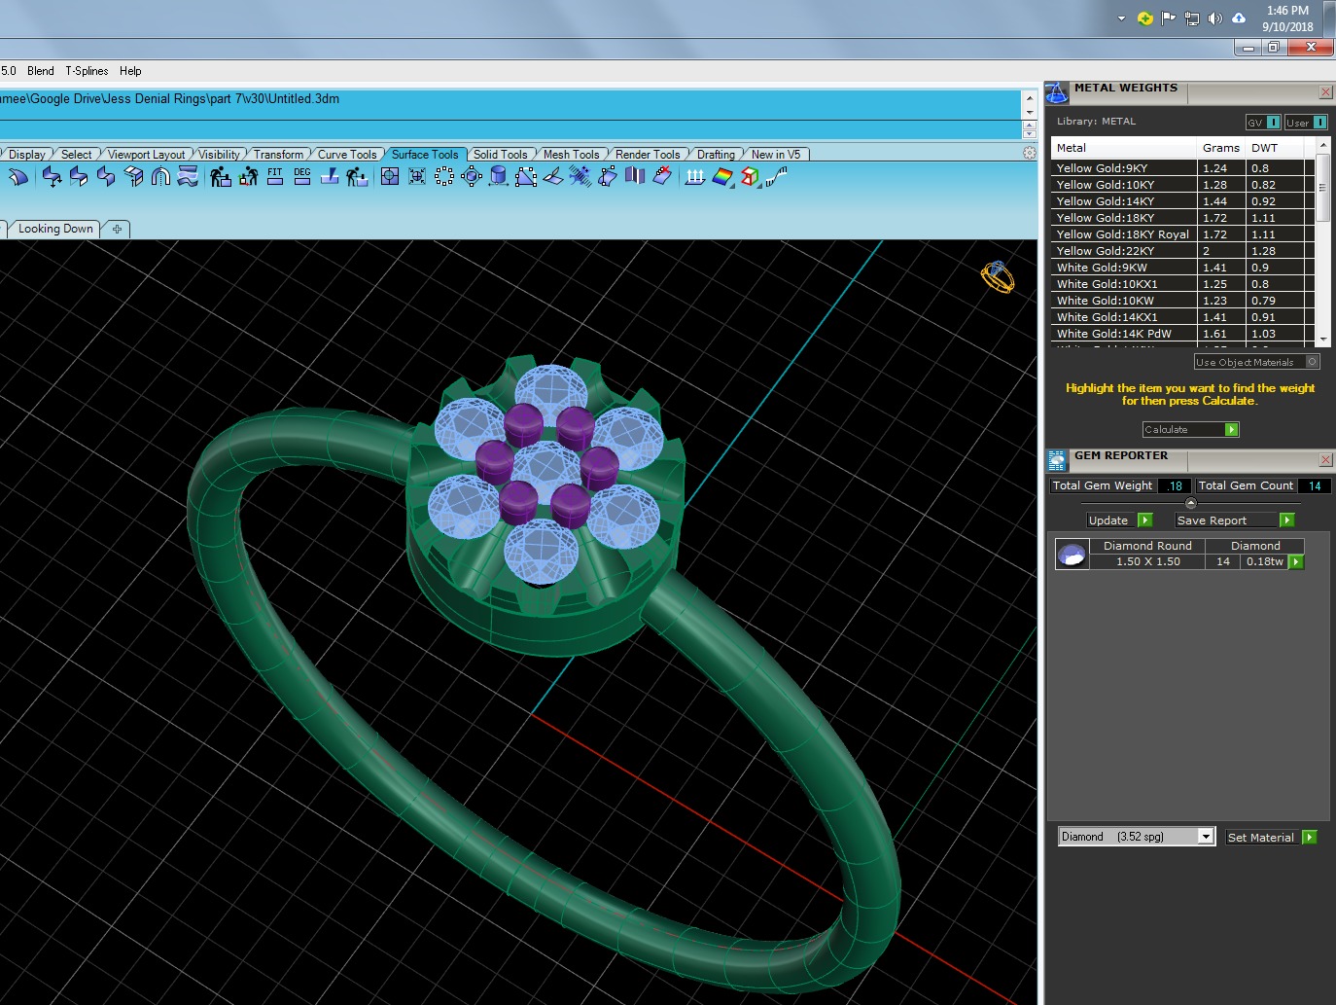
Task: Add a new viewport tab with plus
Action: pyautogui.click(x=117, y=229)
